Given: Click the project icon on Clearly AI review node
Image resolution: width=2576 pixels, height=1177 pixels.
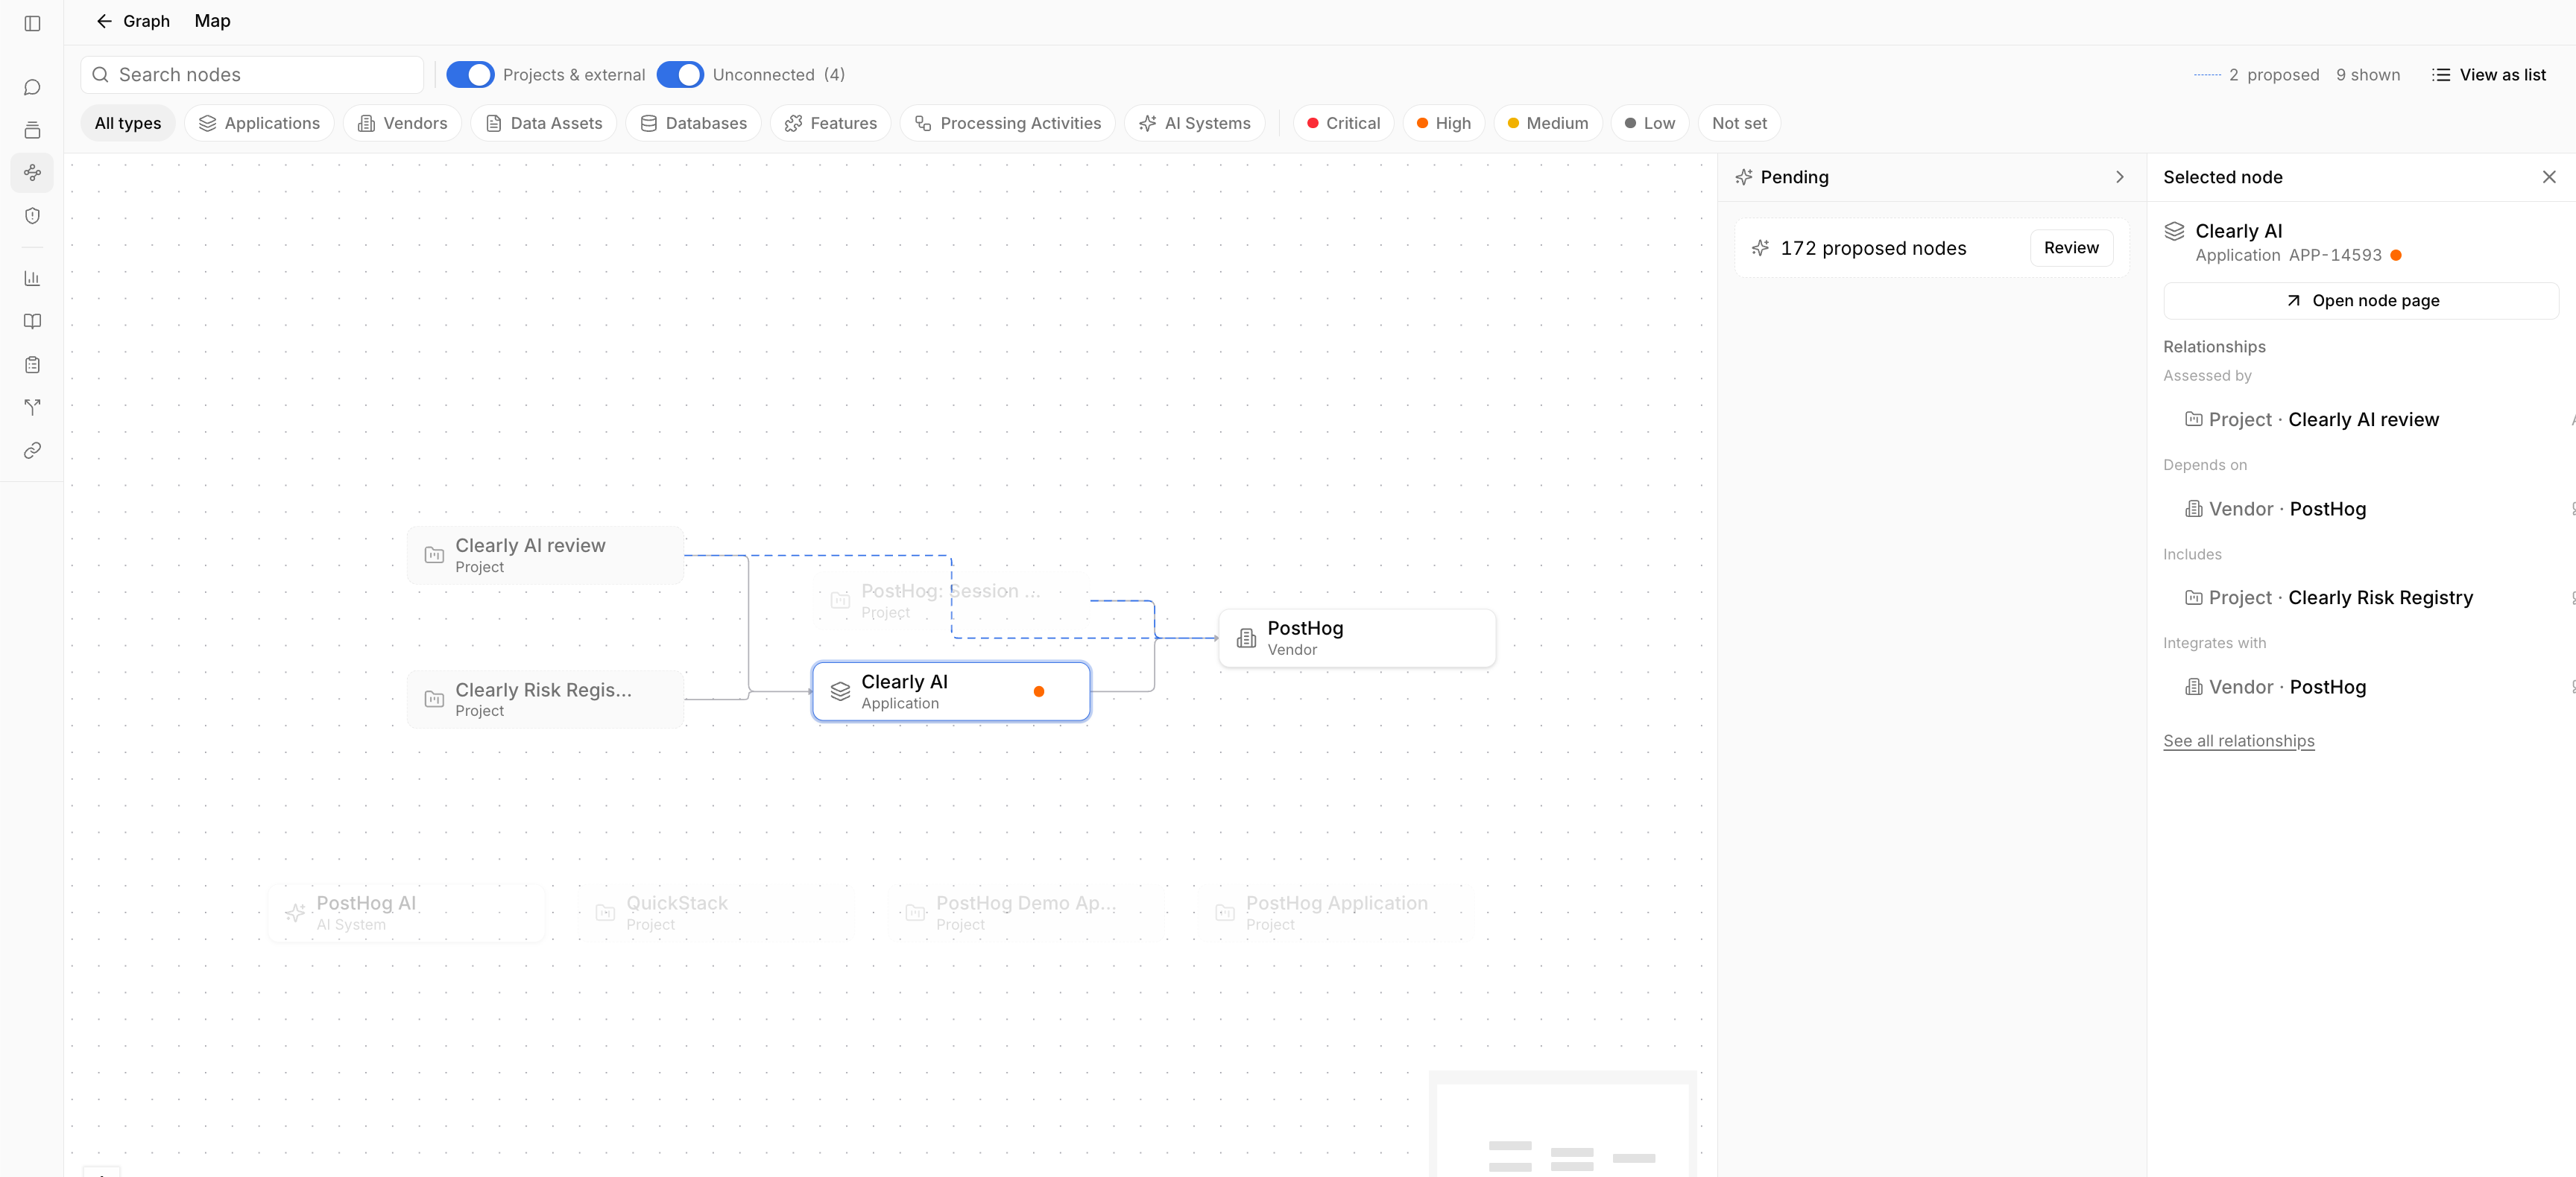Looking at the screenshot, I should 434,556.
